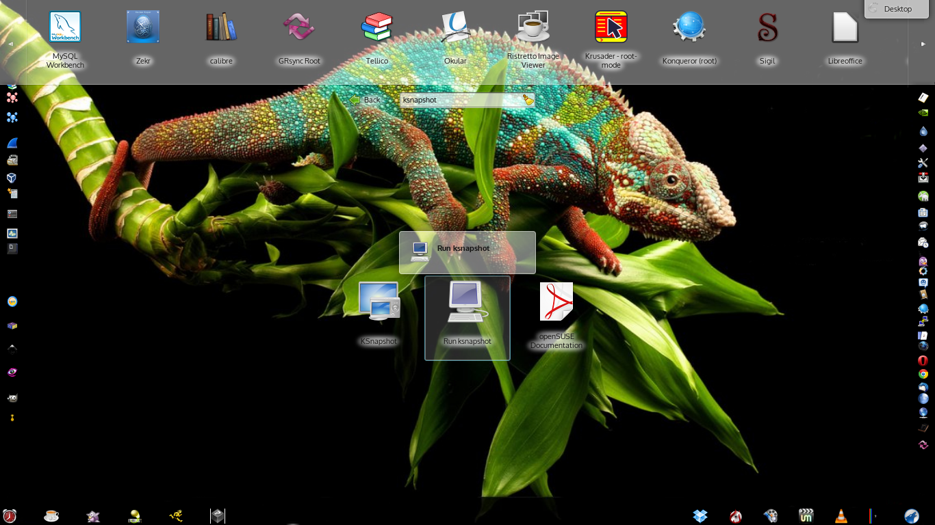Click the Opera browser icon in right sidebar
This screenshot has width=935, height=525.
pos(923,360)
